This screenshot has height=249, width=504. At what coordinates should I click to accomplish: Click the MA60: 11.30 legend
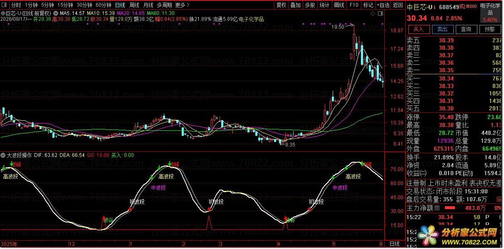161,13
